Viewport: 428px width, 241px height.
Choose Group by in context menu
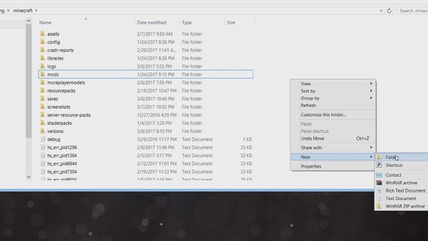click(x=333, y=98)
